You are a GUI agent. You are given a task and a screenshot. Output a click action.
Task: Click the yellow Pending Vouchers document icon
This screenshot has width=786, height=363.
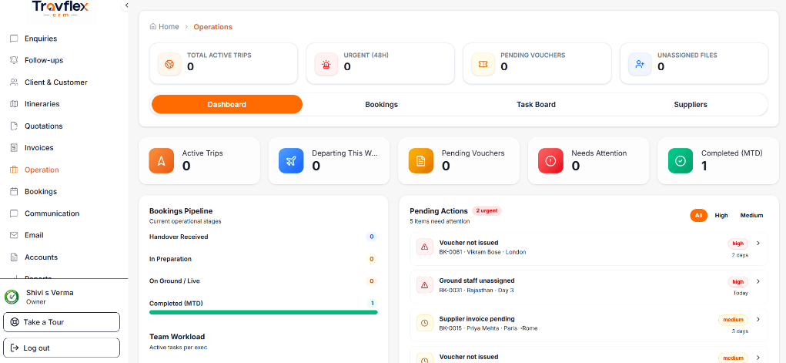click(421, 160)
